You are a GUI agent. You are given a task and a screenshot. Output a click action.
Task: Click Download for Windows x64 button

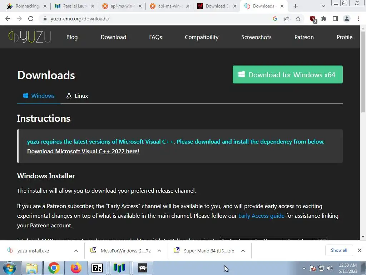tap(288, 74)
